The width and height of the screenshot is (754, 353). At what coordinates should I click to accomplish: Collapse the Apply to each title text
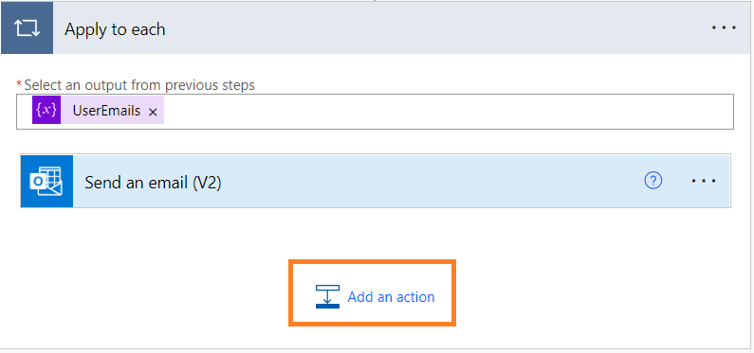115,29
